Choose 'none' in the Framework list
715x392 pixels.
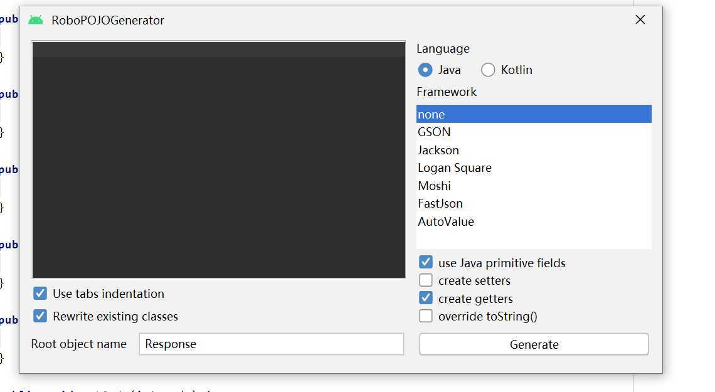click(534, 114)
